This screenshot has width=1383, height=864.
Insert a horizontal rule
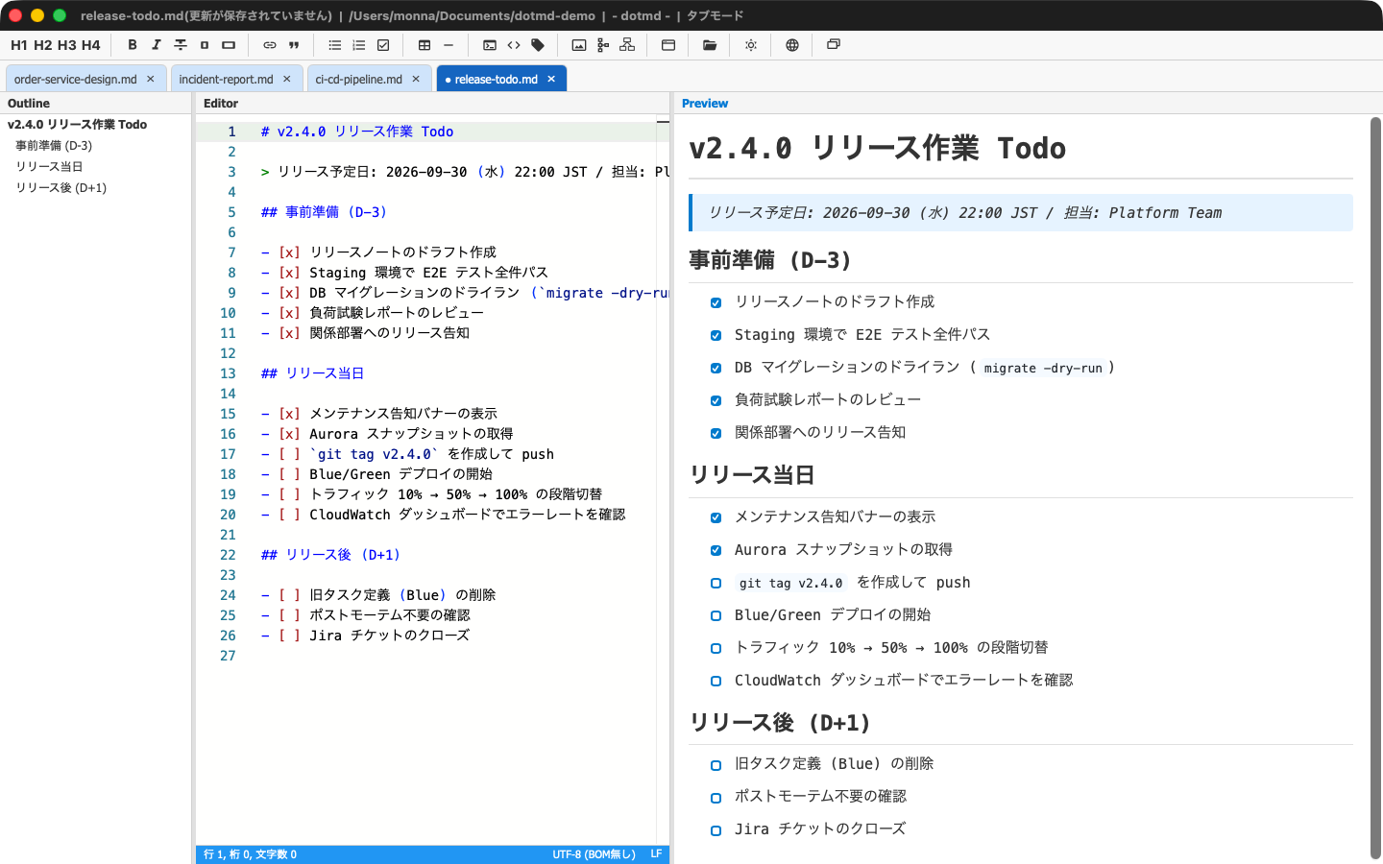click(x=449, y=45)
